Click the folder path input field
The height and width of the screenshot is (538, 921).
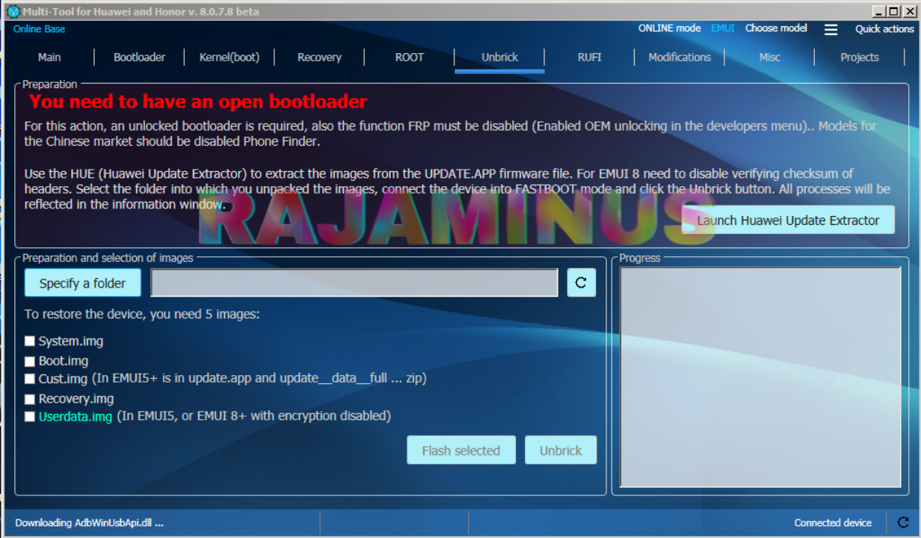tap(354, 283)
